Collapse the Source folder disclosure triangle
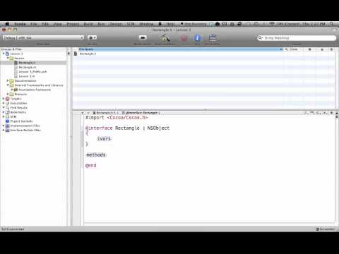The height and width of the screenshot is (254, 339). point(8,58)
